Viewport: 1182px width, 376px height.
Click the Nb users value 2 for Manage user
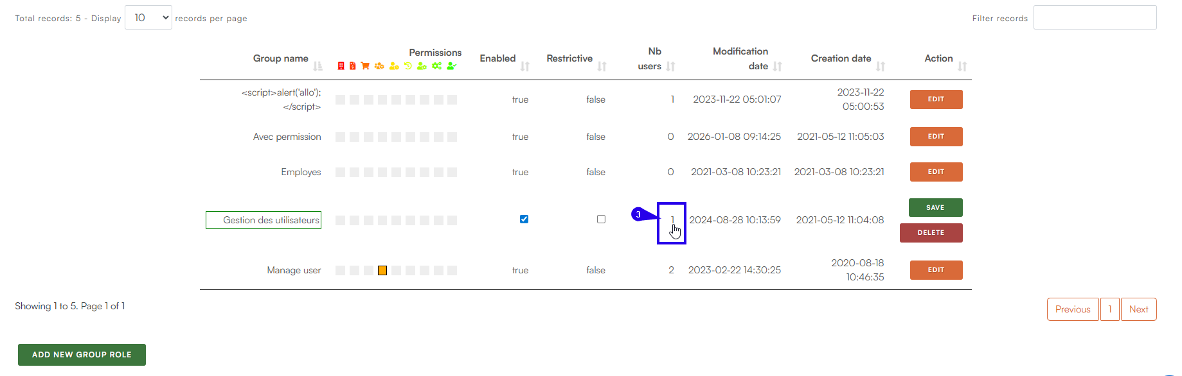pyautogui.click(x=671, y=270)
